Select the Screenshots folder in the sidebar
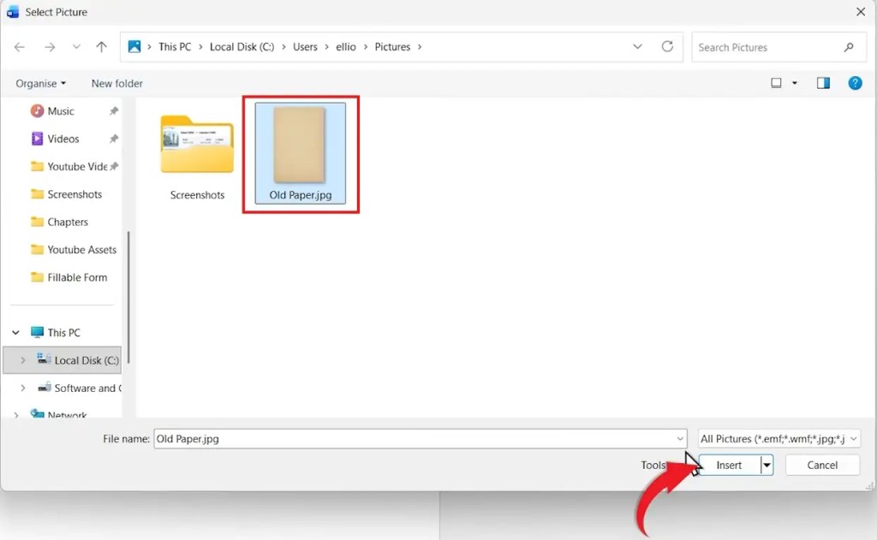Image resolution: width=877 pixels, height=540 pixels. click(73, 194)
